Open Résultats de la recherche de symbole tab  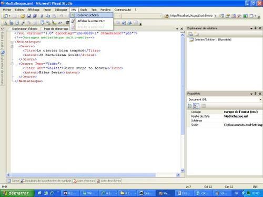(46, 181)
